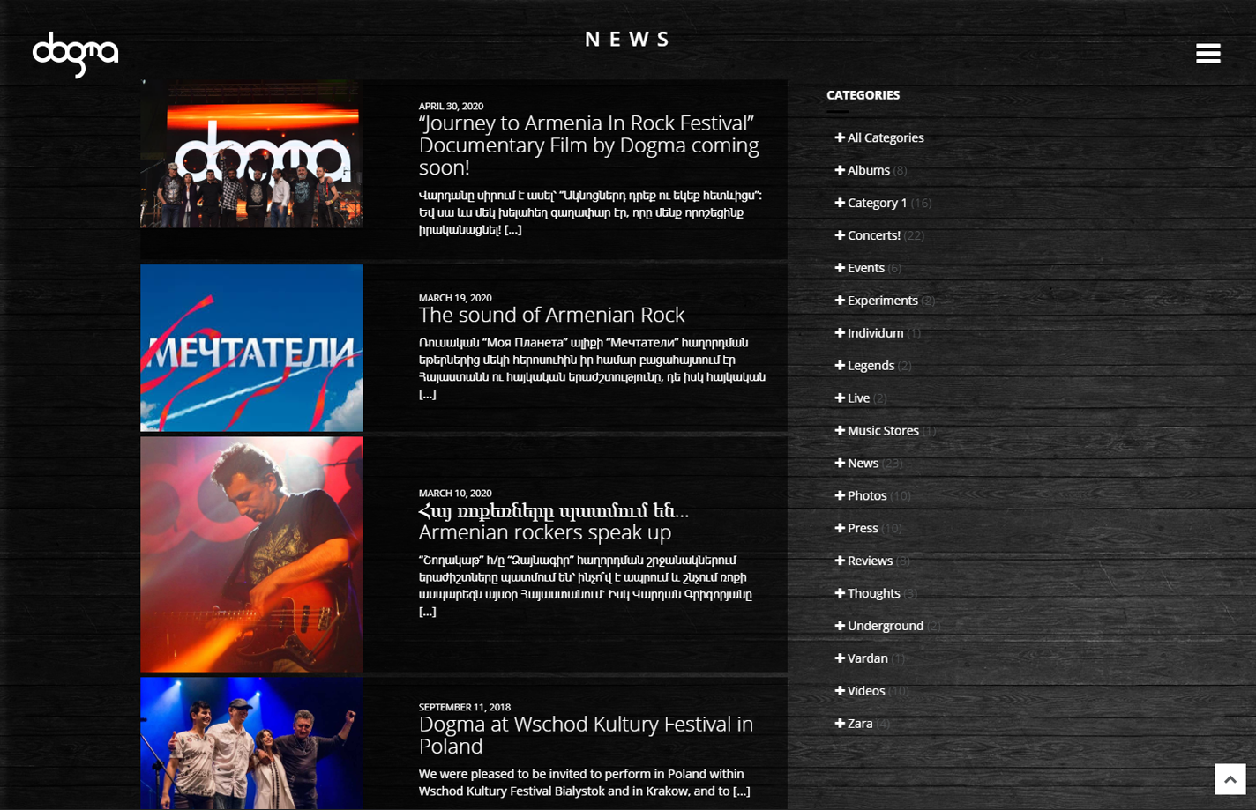Click plus icon beside Individum
1256x810 pixels.
(x=840, y=333)
